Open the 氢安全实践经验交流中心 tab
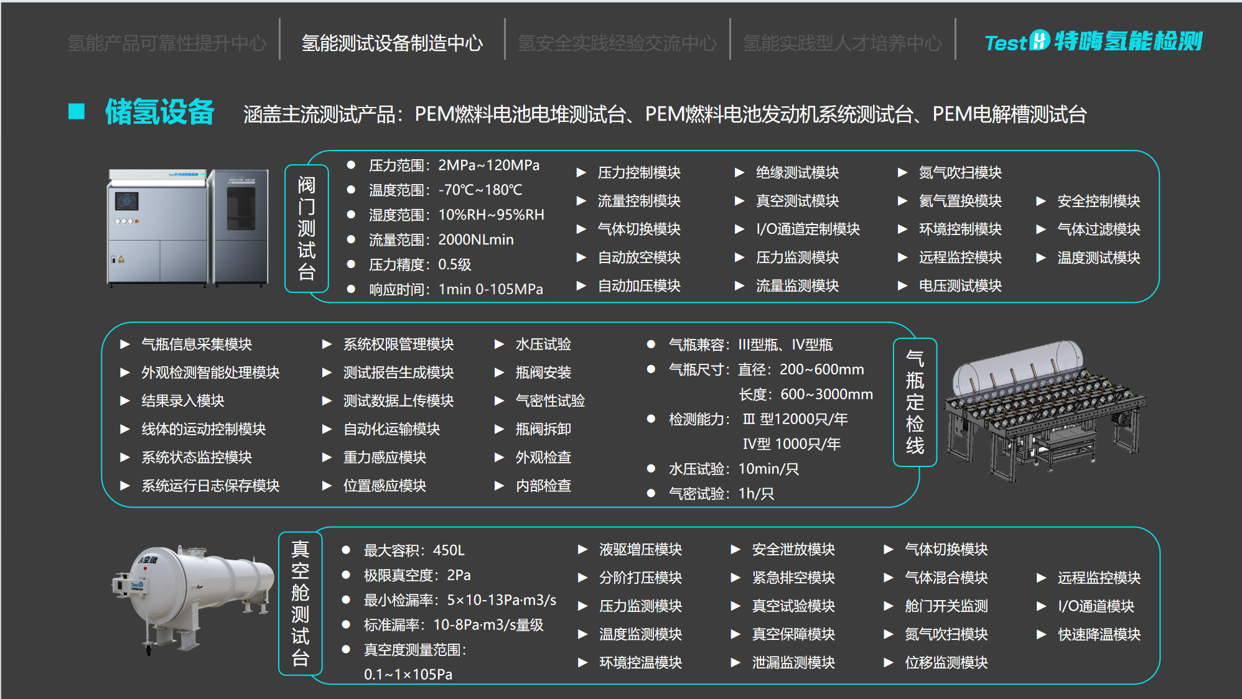1242x699 pixels. (x=617, y=43)
